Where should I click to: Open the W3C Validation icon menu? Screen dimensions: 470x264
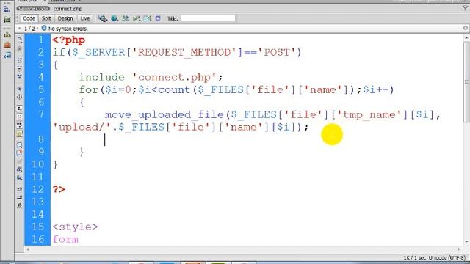point(137,18)
